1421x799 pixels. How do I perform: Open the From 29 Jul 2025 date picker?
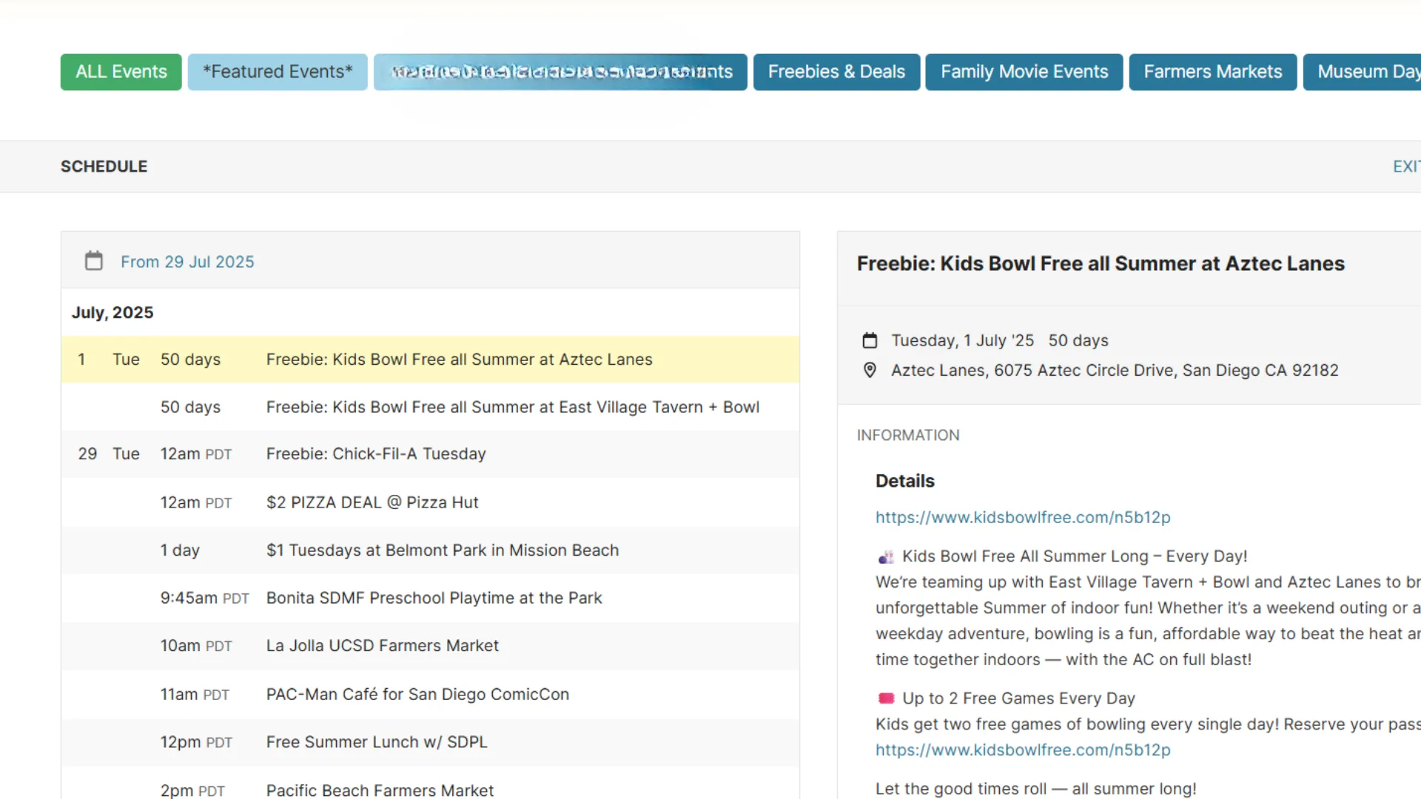pyautogui.click(x=187, y=262)
